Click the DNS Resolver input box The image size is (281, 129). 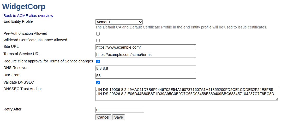146,68
